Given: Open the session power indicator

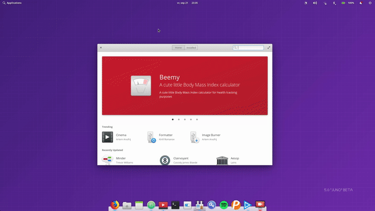Looking at the screenshot, I should [x=370, y=3].
